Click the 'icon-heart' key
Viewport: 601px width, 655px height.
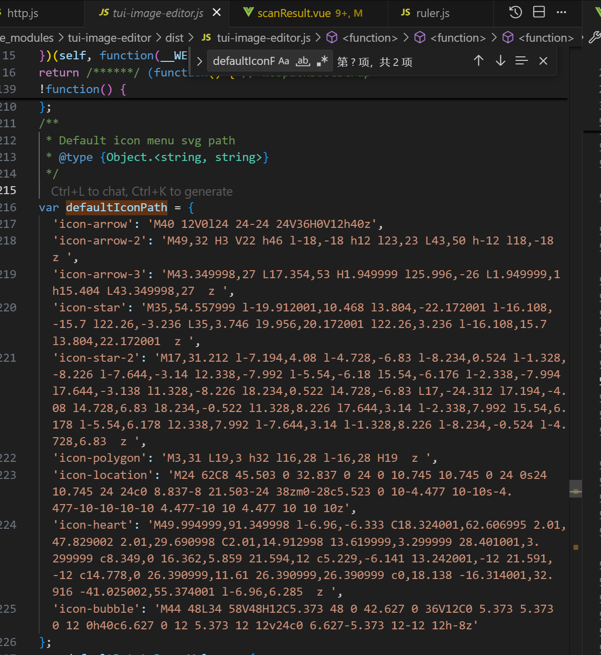pyautogui.click(x=93, y=525)
